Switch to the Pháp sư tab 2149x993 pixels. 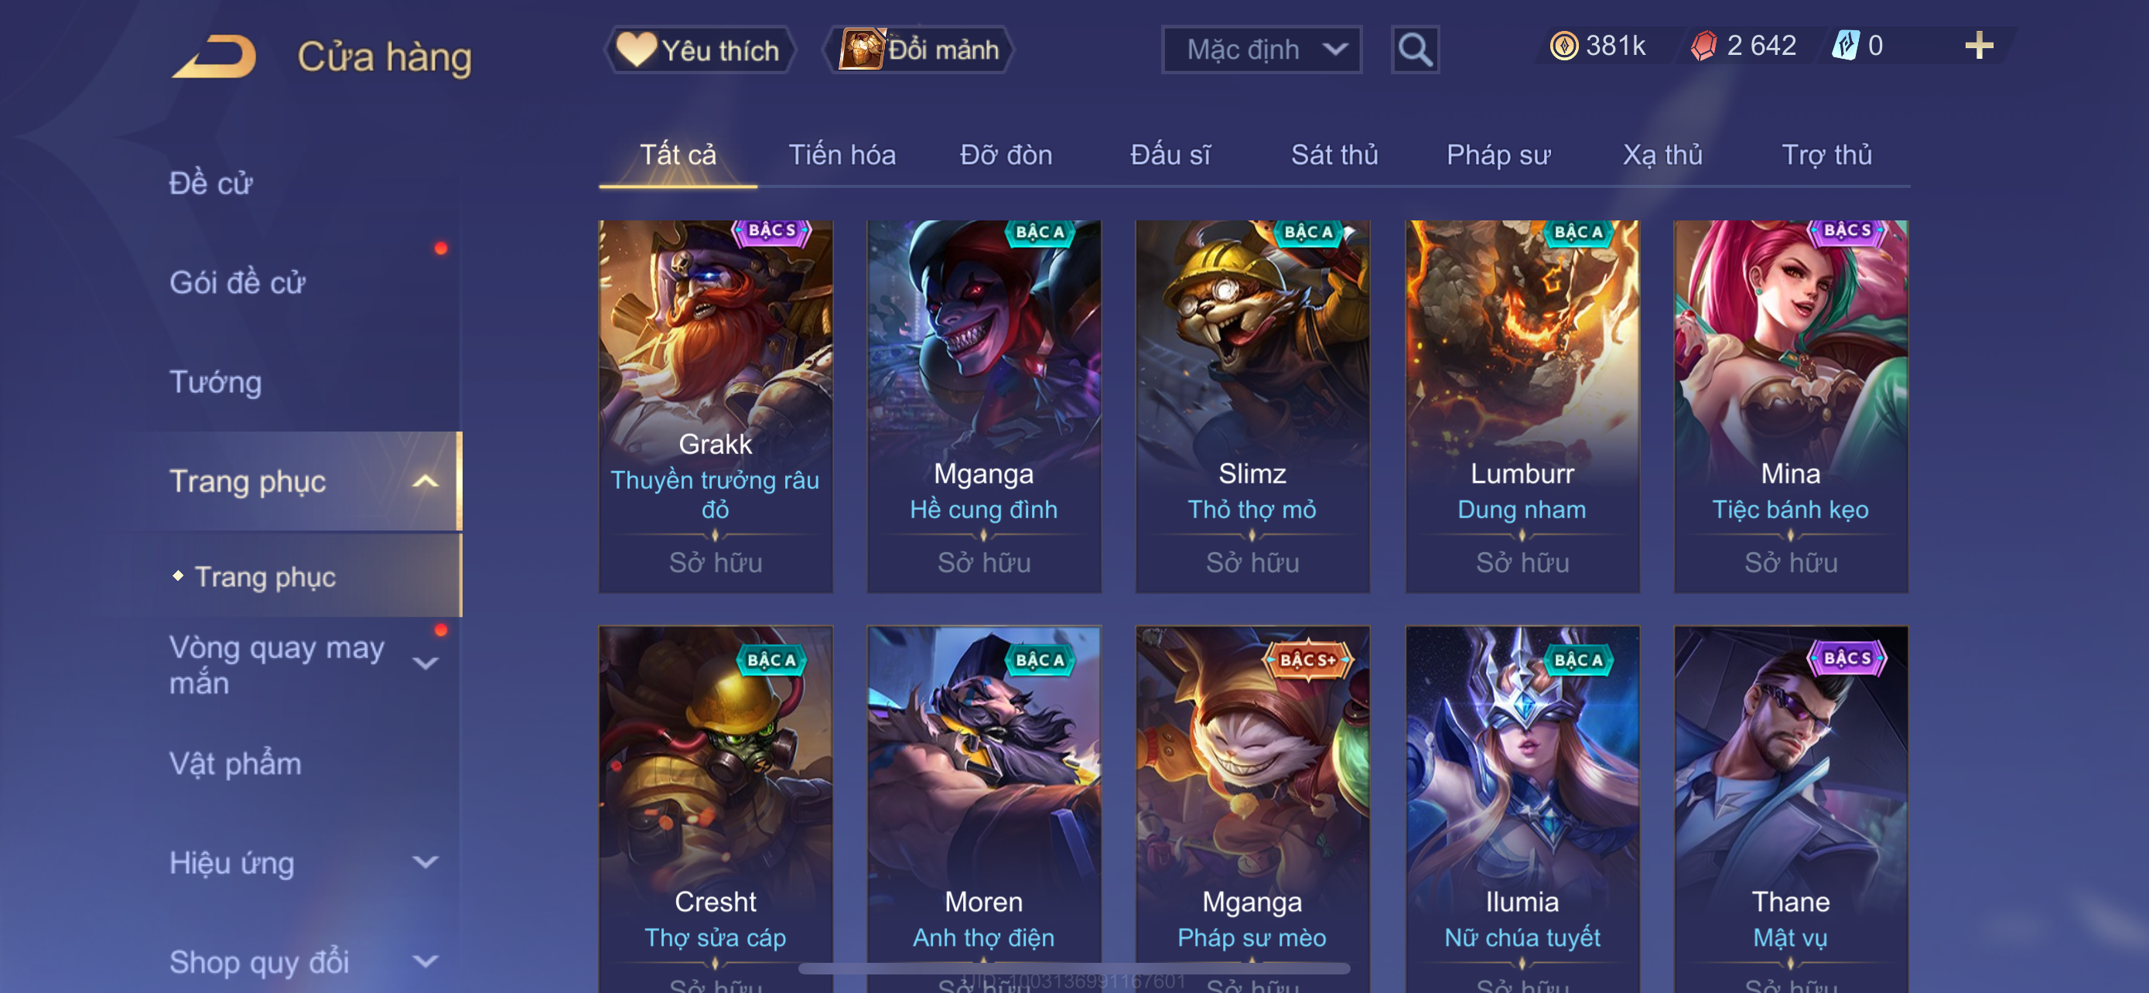coord(1498,155)
